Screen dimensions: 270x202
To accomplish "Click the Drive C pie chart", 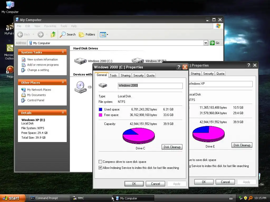I will (x=139, y=136).
